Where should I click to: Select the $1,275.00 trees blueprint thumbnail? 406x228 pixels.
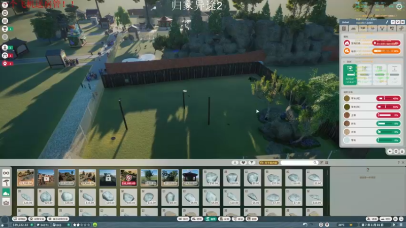[170, 178]
